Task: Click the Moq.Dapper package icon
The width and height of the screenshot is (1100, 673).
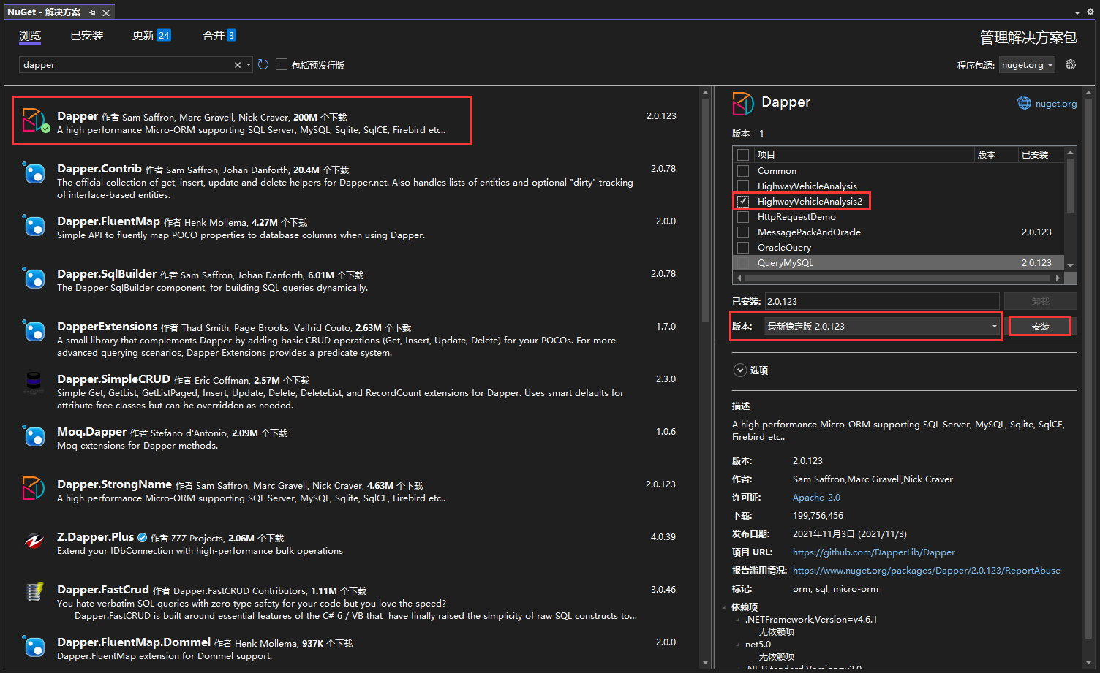Action: (34, 436)
